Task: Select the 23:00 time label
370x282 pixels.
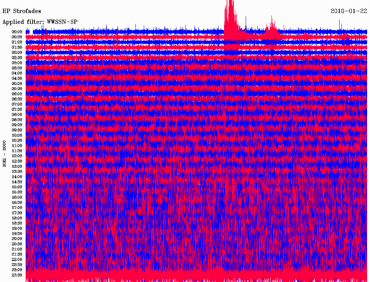Action: (x=17, y=270)
